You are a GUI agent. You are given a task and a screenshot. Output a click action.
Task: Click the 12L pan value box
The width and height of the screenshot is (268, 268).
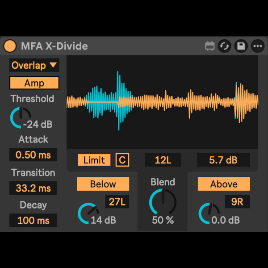click(x=163, y=160)
